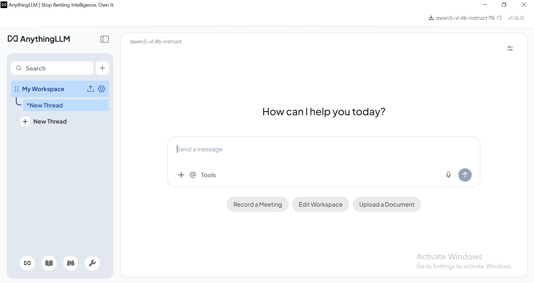Open the *New Thread item
Viewport: 534px width, 283px height.
click(x=66, y=105)
